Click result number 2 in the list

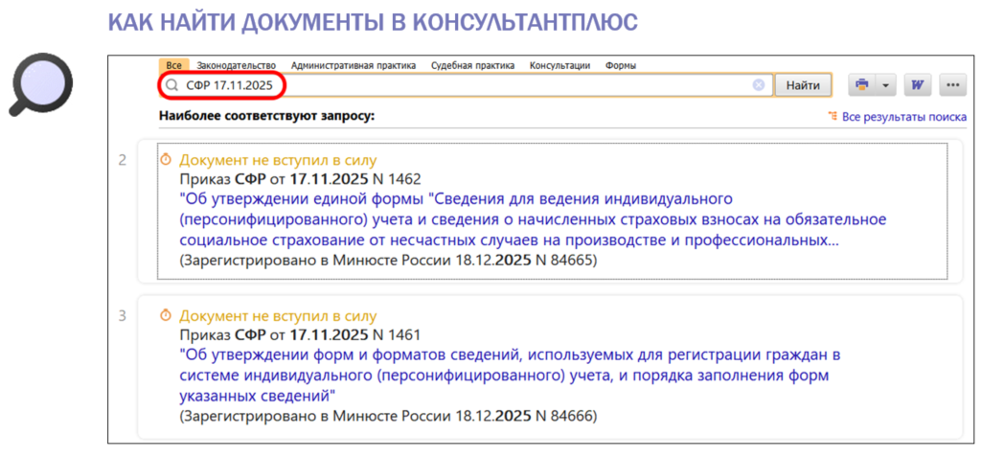[x=122, y=160]
